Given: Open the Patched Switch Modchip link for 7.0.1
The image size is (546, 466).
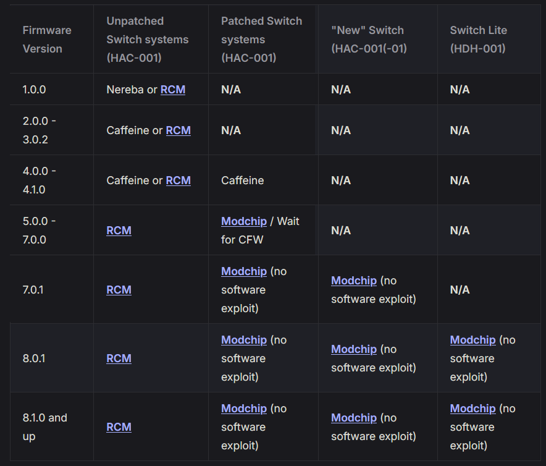Looking at the screenshot, I should click(x=244, y=271).
